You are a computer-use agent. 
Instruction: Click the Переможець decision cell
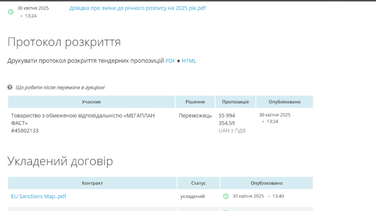pyautogui.click(x=195, y=116)
